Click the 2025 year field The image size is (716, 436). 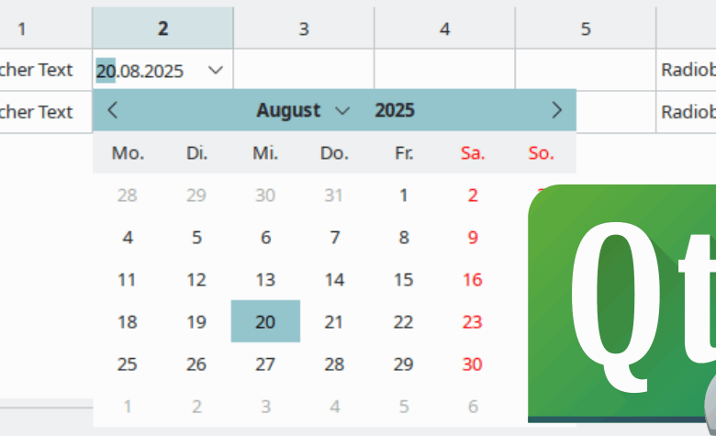395,110
